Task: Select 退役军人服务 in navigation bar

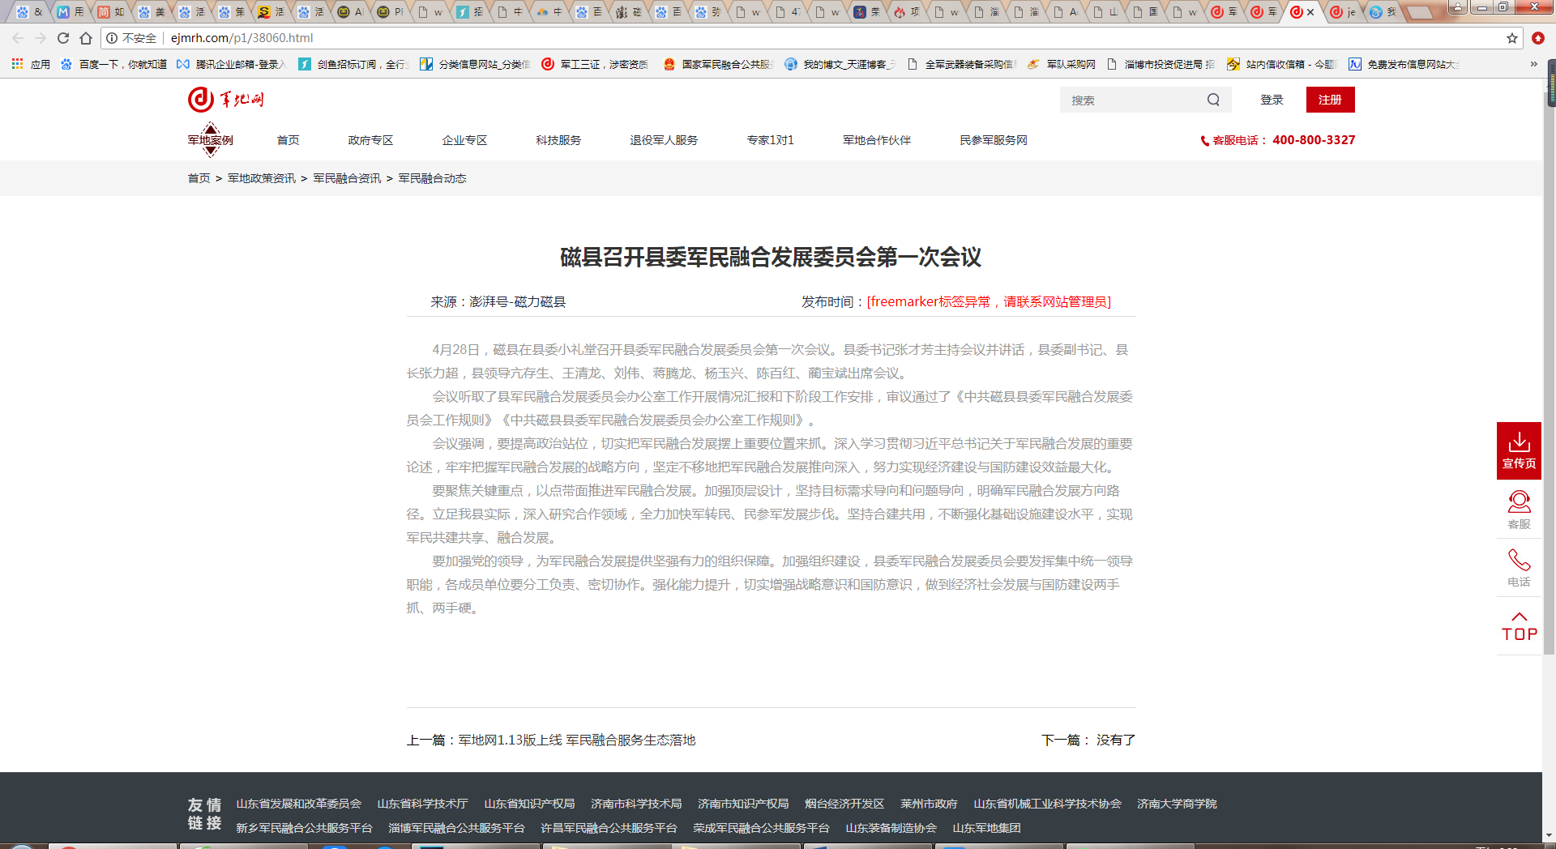Action: click(x=663, y=140)
